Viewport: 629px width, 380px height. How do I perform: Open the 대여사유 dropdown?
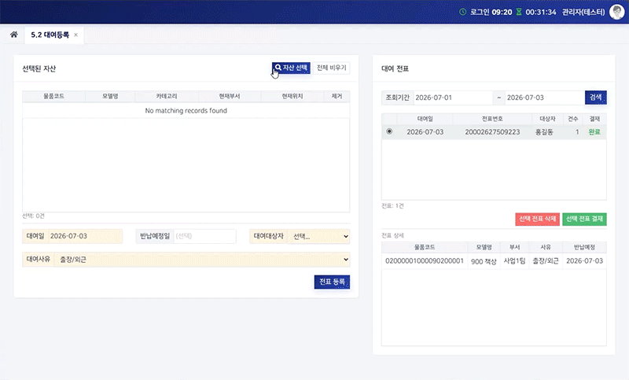pyautogui.click(x=202, y=259)
